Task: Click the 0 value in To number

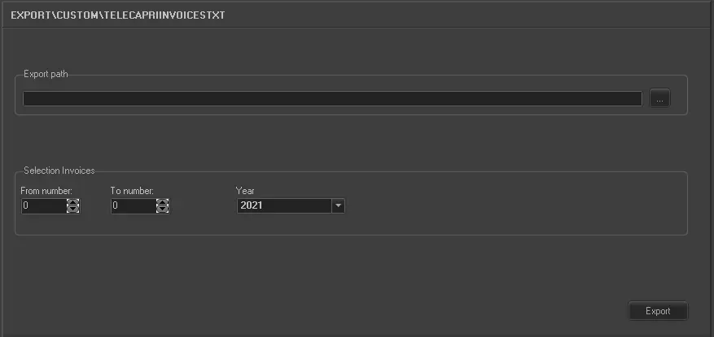Action: 116,206
